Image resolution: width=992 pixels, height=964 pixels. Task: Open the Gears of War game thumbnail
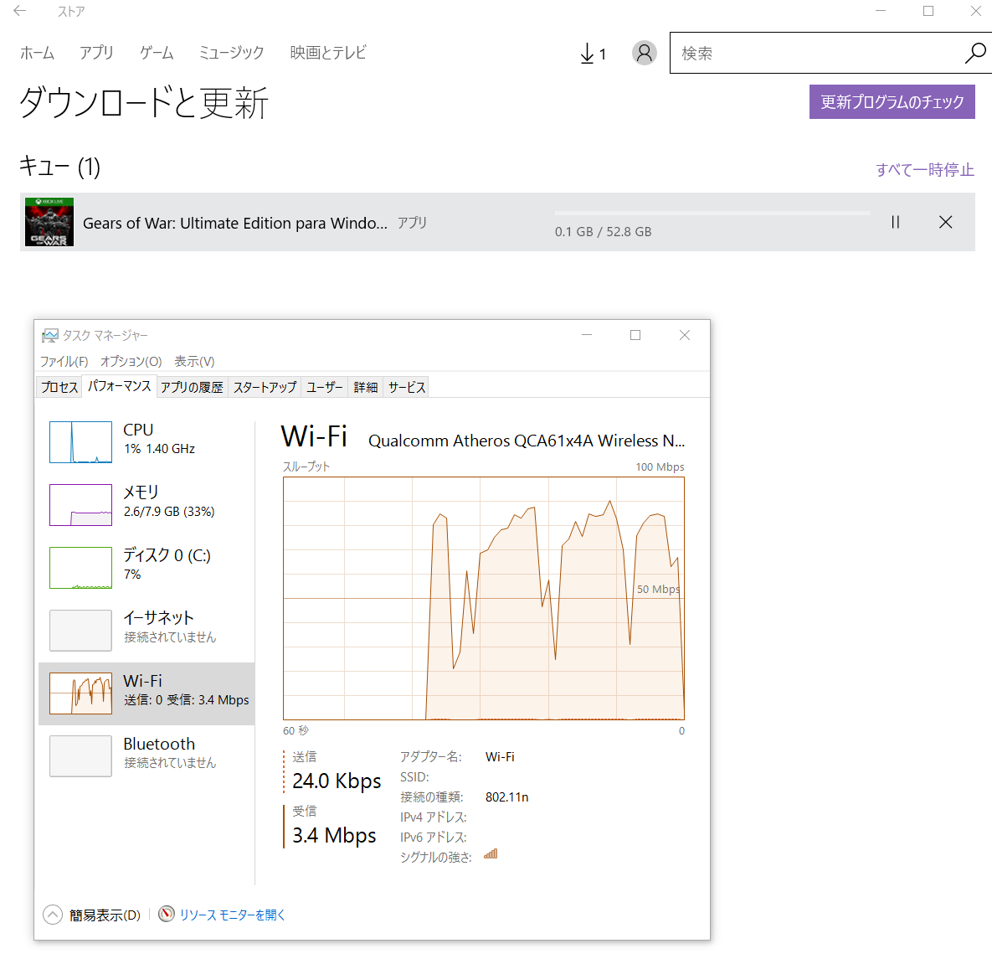[49, 222]
